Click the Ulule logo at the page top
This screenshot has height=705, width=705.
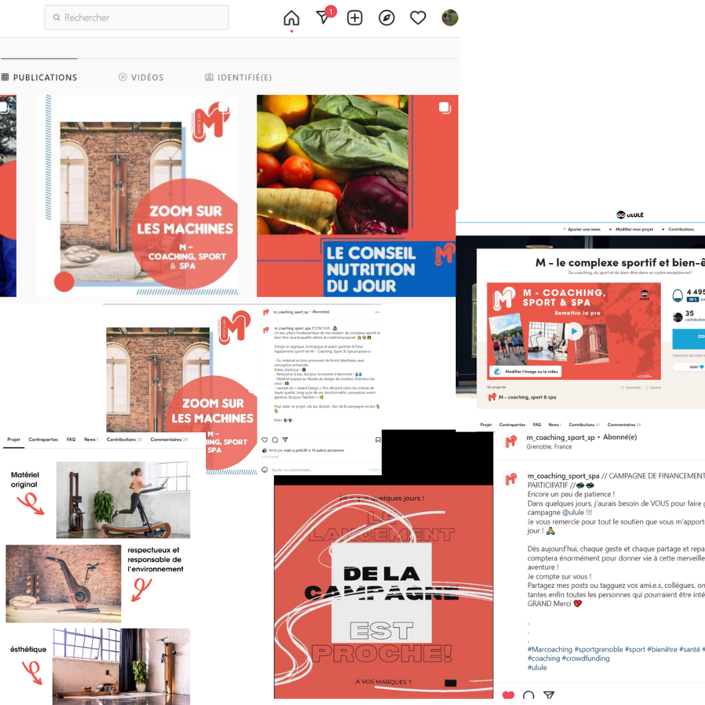pos(630,215)
